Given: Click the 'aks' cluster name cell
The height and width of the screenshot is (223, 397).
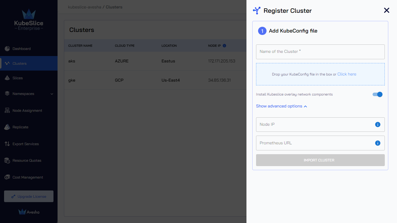Looking at the screenshot, I should point(72,61).
